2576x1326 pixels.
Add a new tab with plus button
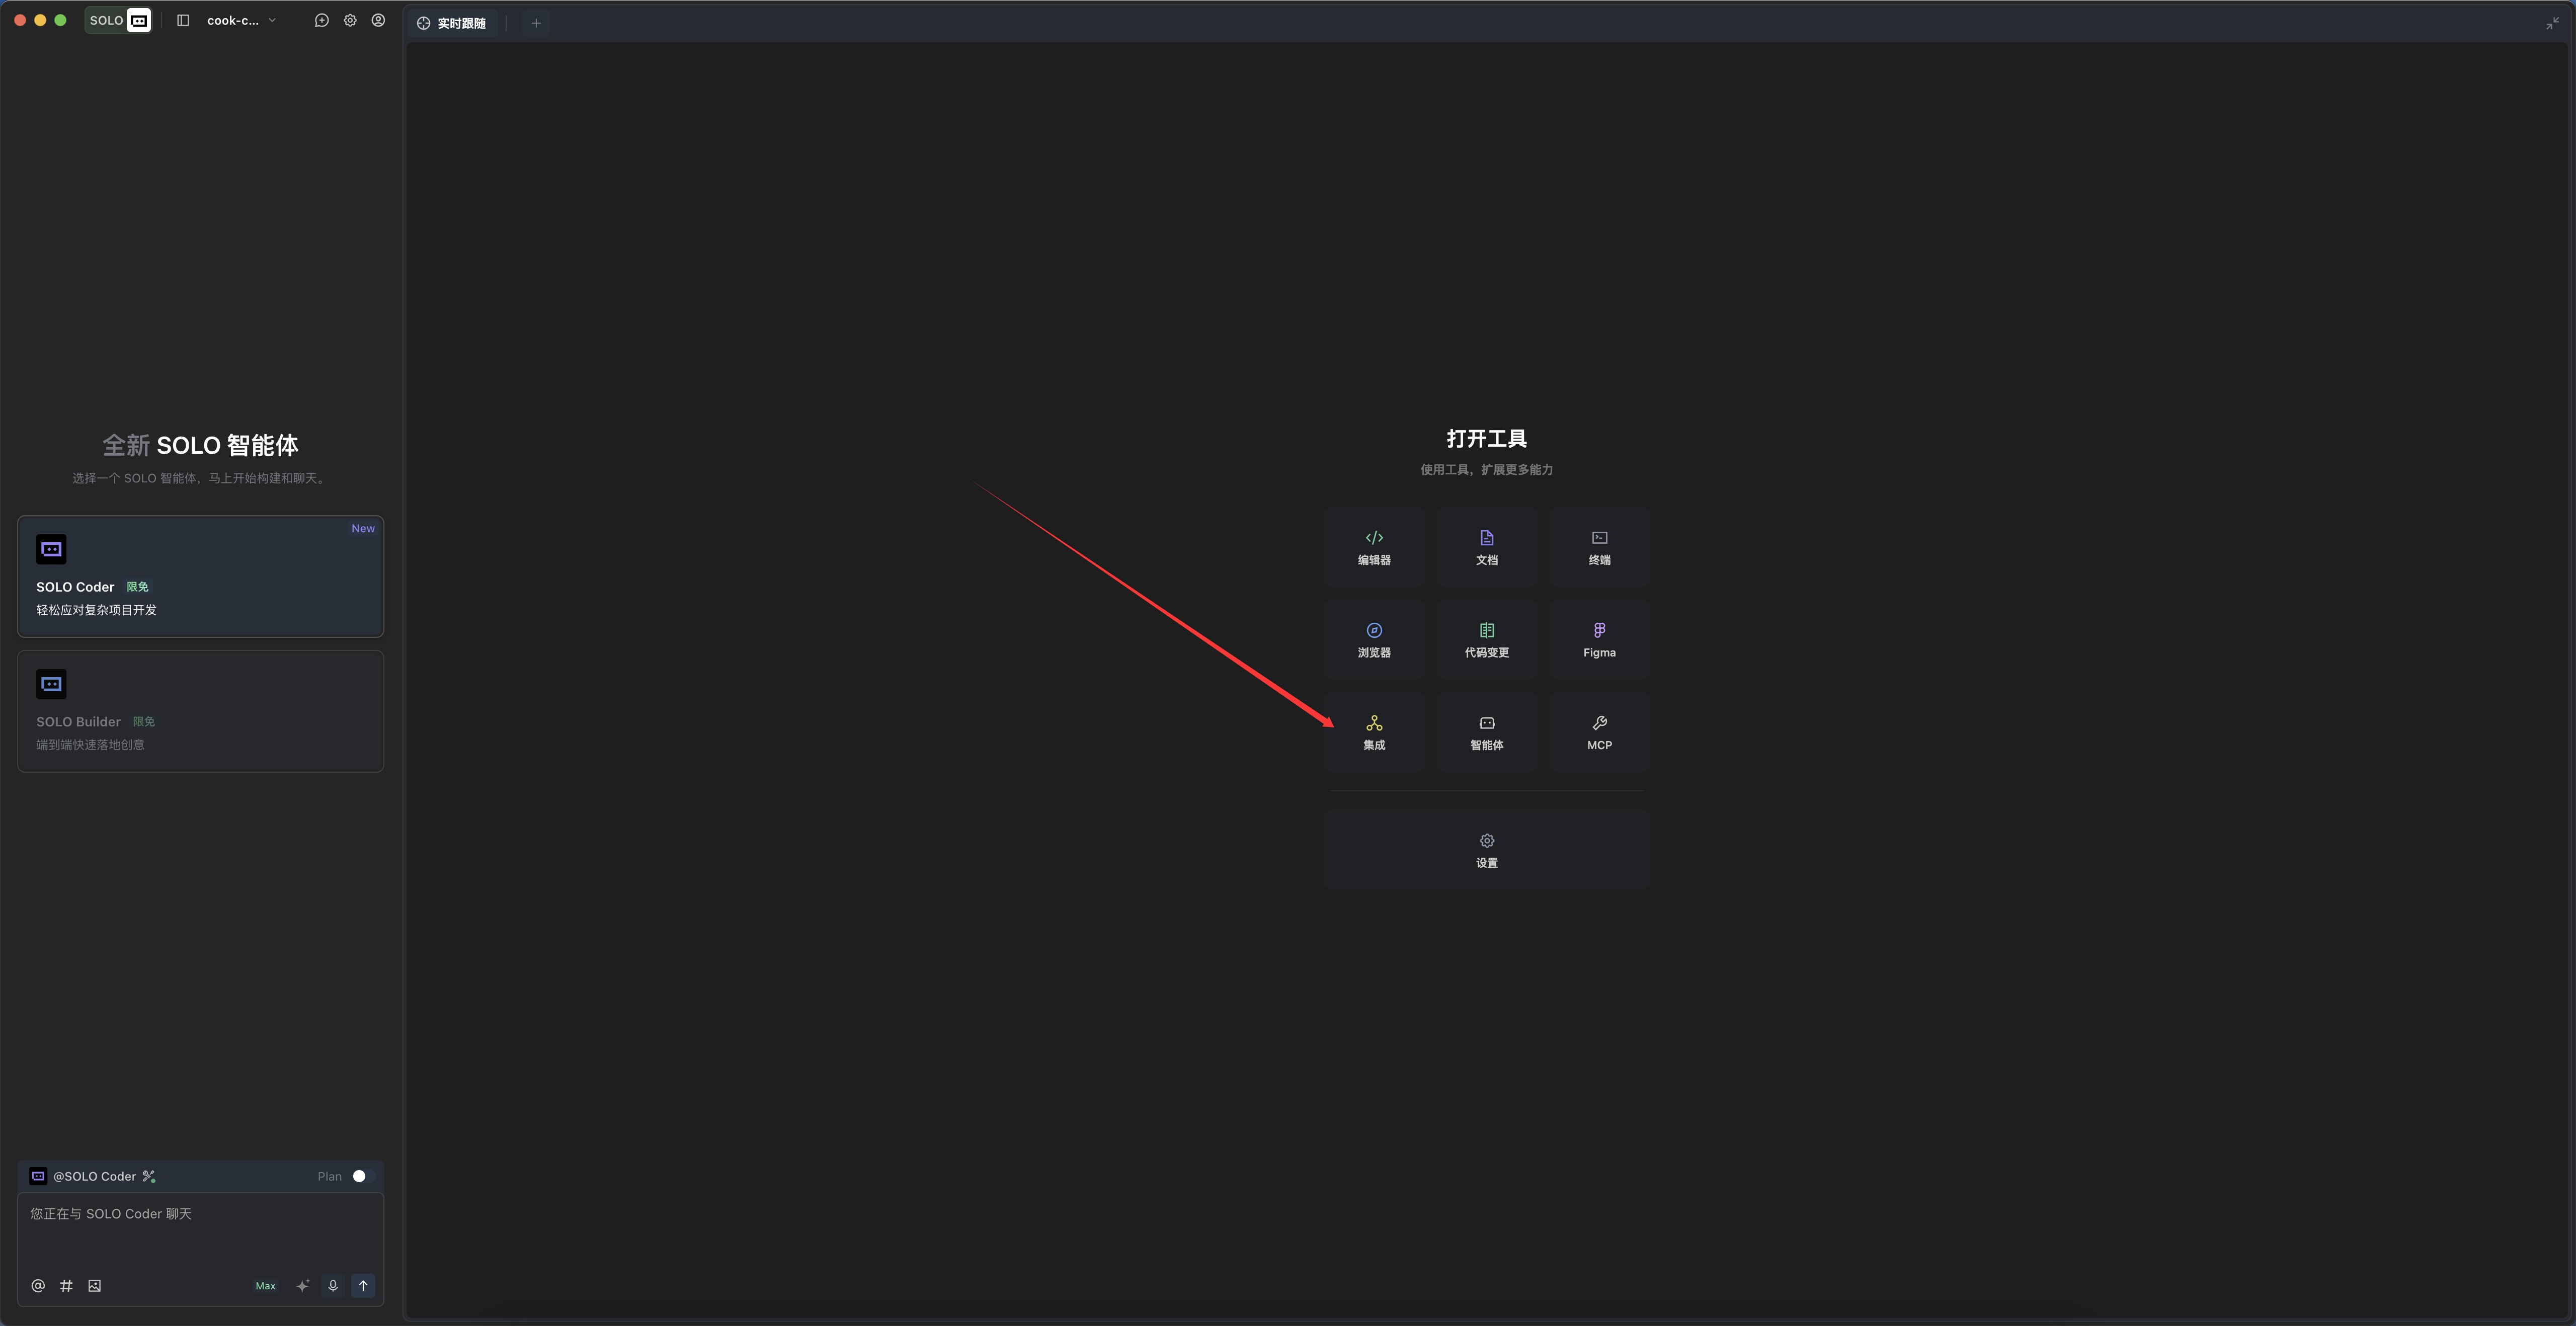[x=536, y=23]
